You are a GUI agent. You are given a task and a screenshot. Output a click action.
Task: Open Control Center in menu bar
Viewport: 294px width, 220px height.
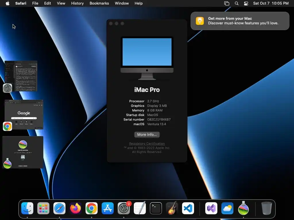tap(246, 3)
